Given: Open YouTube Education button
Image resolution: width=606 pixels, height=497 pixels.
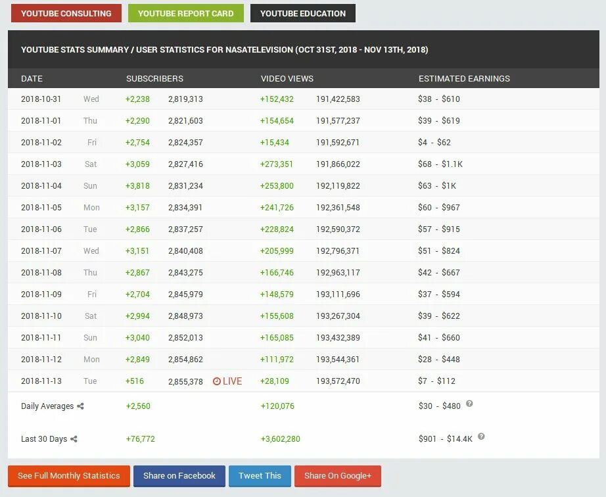Looking at the screenshot, I should click(x=303, y=13).
